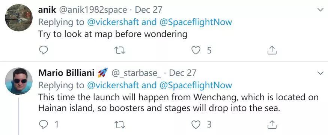
Task: Open anik's profile picture
Action: (x=19, y=18)
